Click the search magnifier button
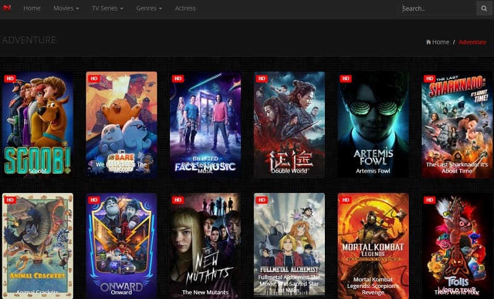 pos(484,8)
